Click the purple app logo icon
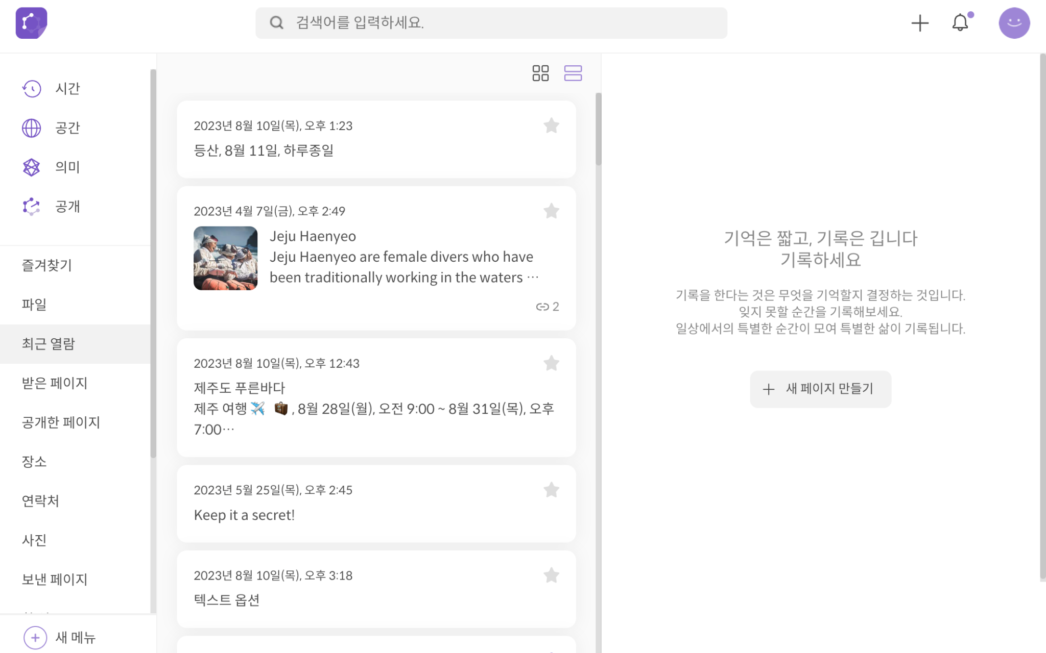Viewport: 1046px width, 653px height. [31, 23]
